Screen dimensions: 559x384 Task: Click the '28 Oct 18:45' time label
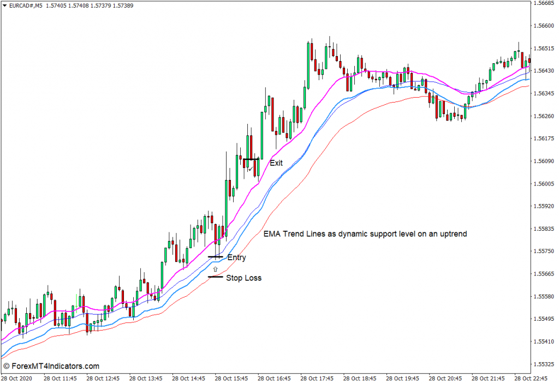coord(360,379)
